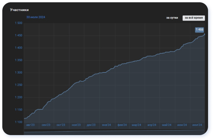Select the май'24 marker on the axis
213x140 pixels.
(x=167, y=125)
